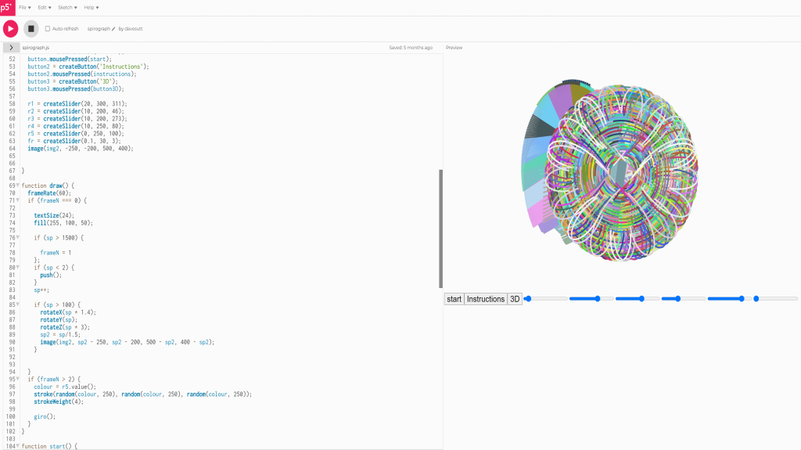Click the code editor vertical scrollbar
801x450 pixels.
tap(441, 227)
